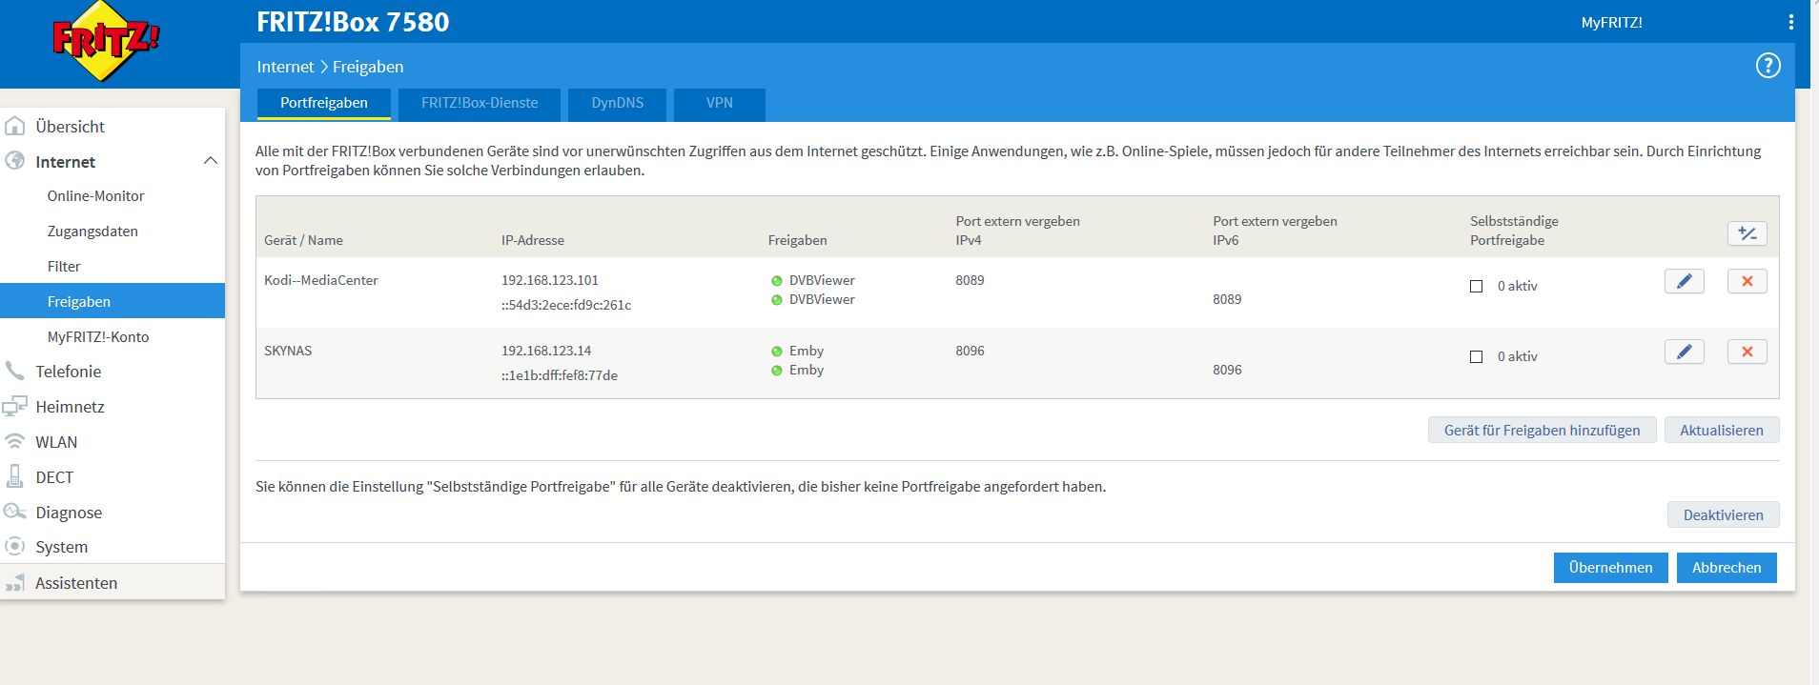Click IPv6 address ::1e1b:dff:fef8:77de
The height and width of the screenshot is (685, 1819).
[x=560, y=375]
